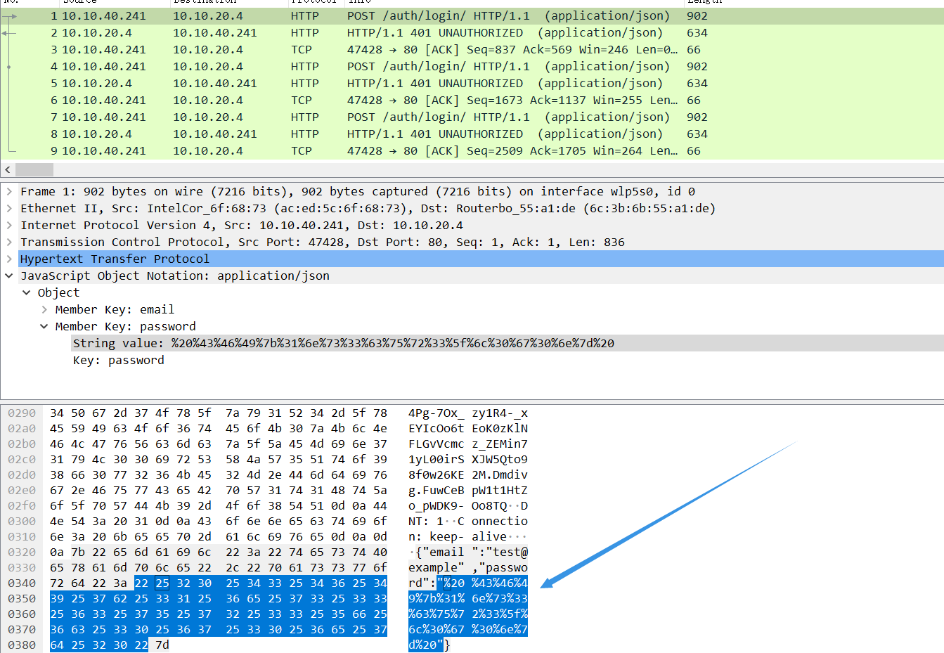
Task: Expand the Frame 1 details row
Action: (x=9, y=191)
